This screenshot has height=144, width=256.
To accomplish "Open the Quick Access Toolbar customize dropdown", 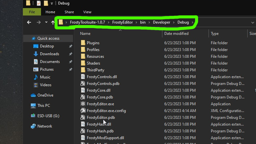I will [52, 3].
